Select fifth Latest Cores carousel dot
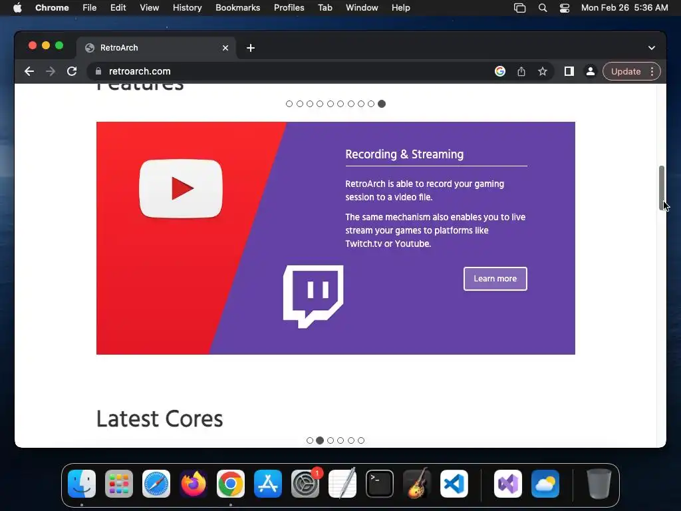Viewport: 681px width, 511px height. (x=351, y=440)
